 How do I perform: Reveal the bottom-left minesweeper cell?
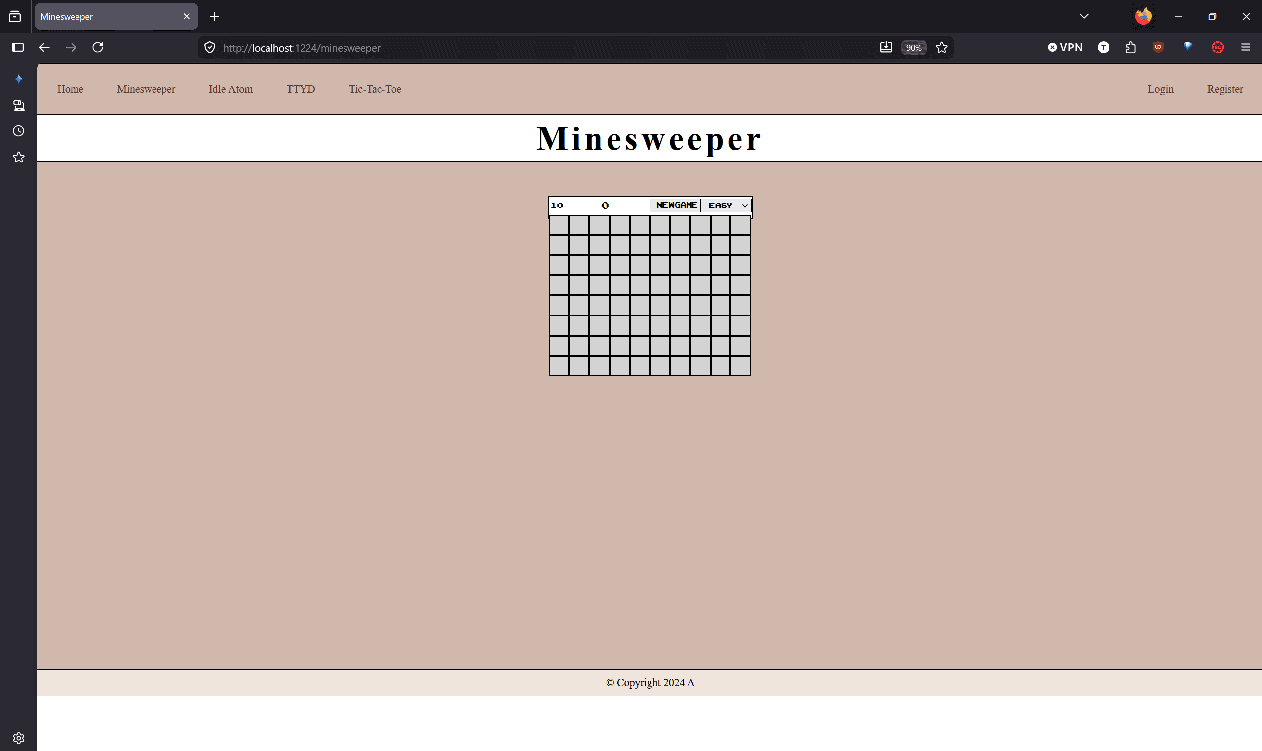point(559,366)
